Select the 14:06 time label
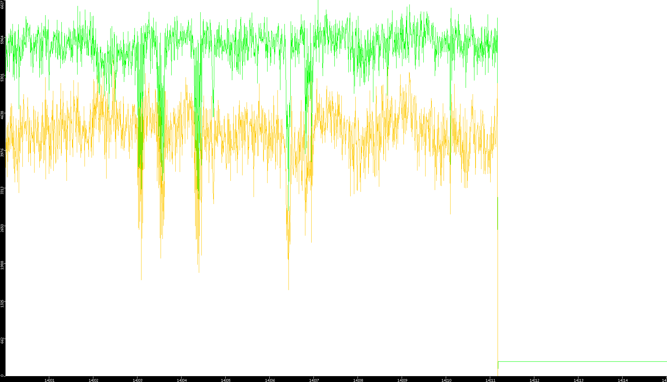Image resolution: width=667 pixels, height=382 pixels. coord(270,380)
